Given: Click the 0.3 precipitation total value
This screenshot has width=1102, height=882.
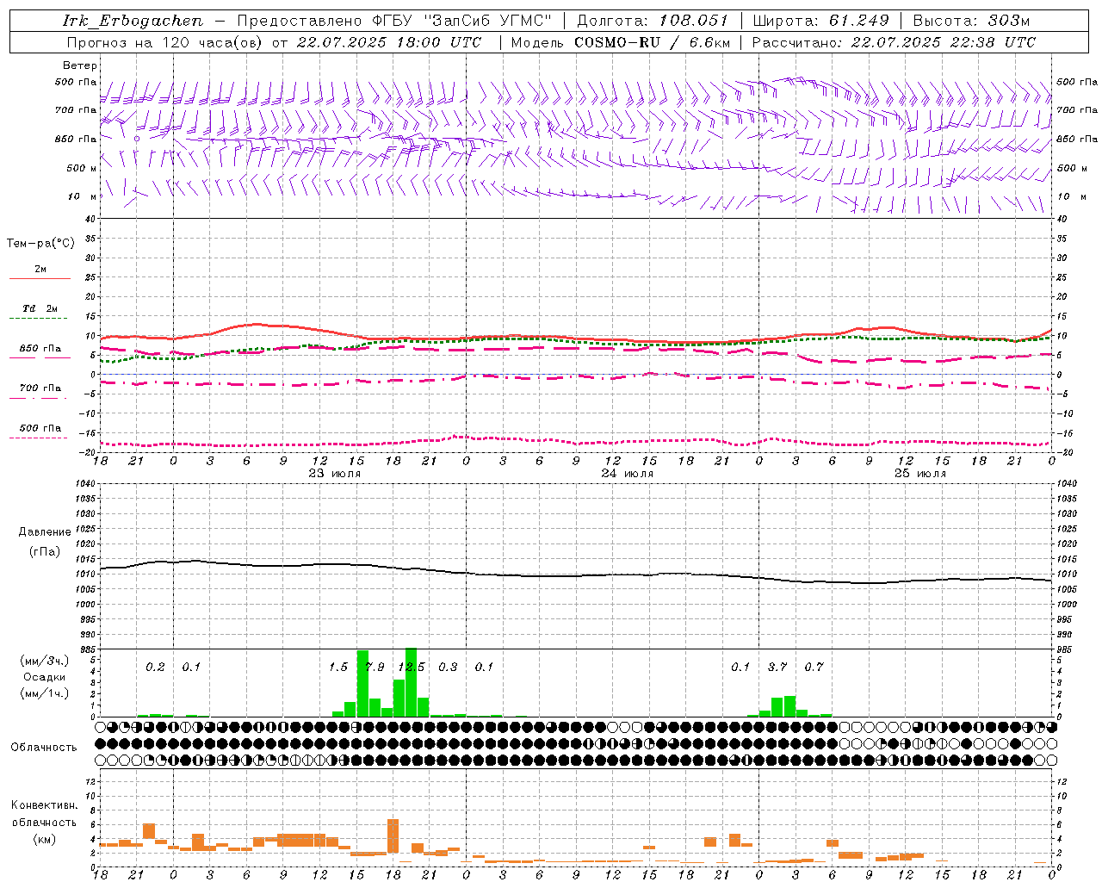Looking at the screenshot, I should click(448, 667).
